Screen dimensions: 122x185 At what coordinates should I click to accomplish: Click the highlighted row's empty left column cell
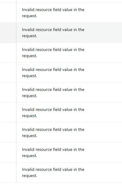coord(8,33)
